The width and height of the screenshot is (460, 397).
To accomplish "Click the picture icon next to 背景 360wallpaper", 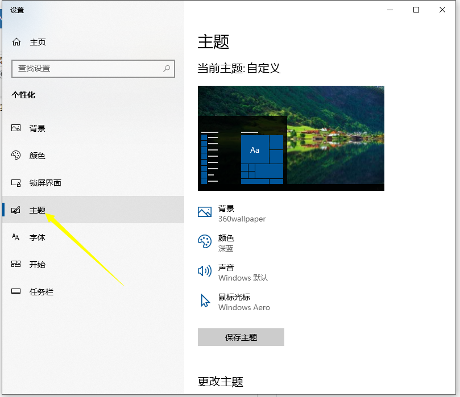I will tap(204, 212).
